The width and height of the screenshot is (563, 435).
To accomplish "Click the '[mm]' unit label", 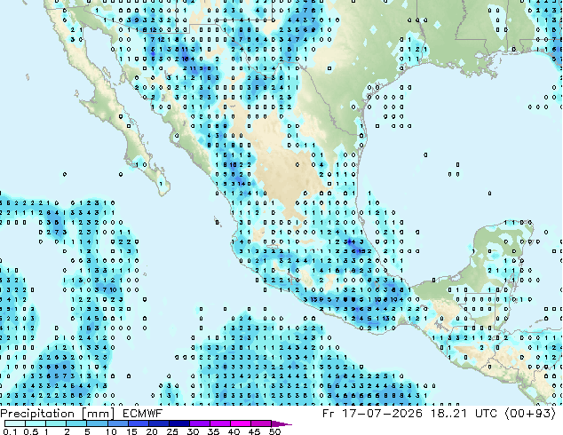I will click(x=98, y=414).
